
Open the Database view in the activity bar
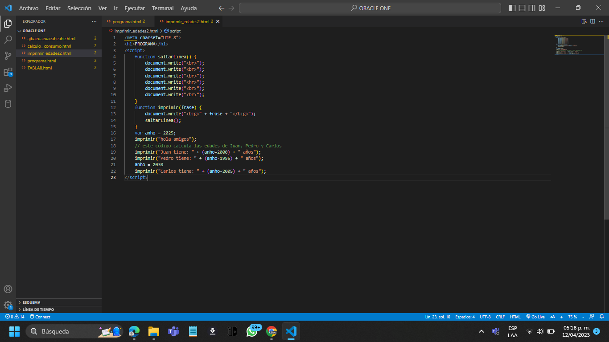tap(8, 104)
